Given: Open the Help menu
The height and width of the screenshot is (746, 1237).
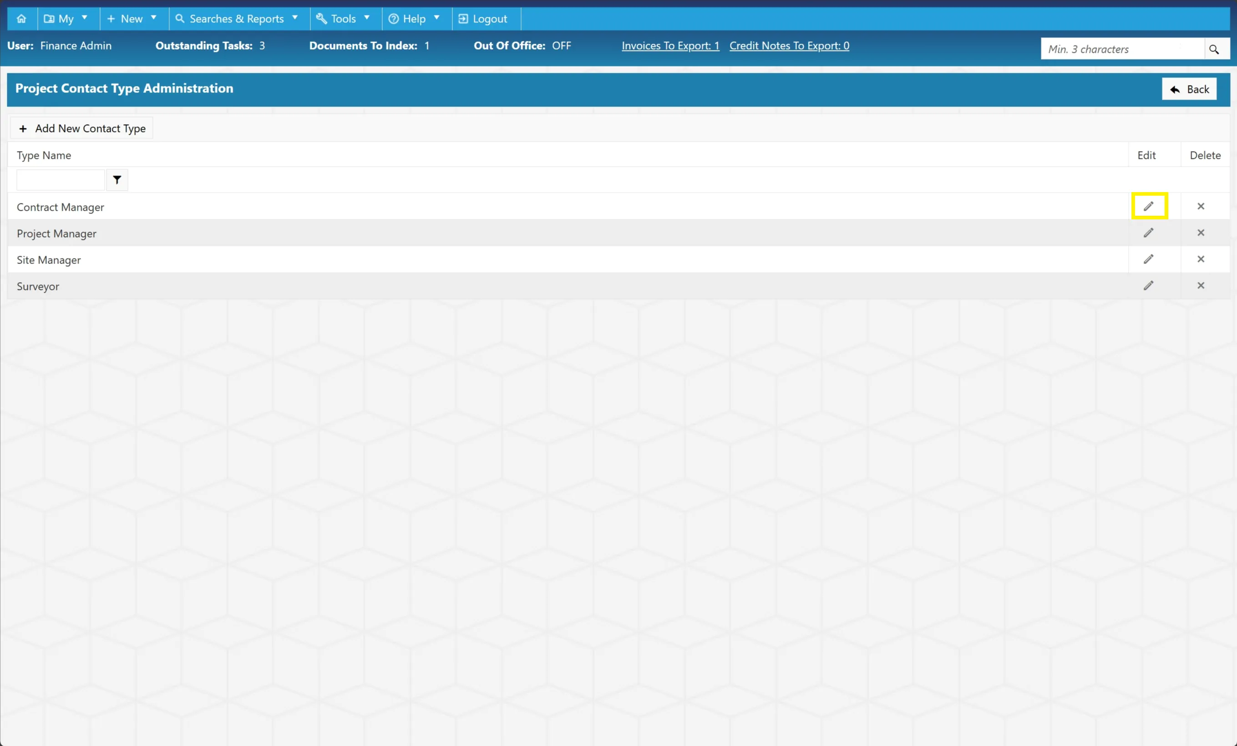Looking at the screenshot, I should pyautogui.click(x=415, y=19).
